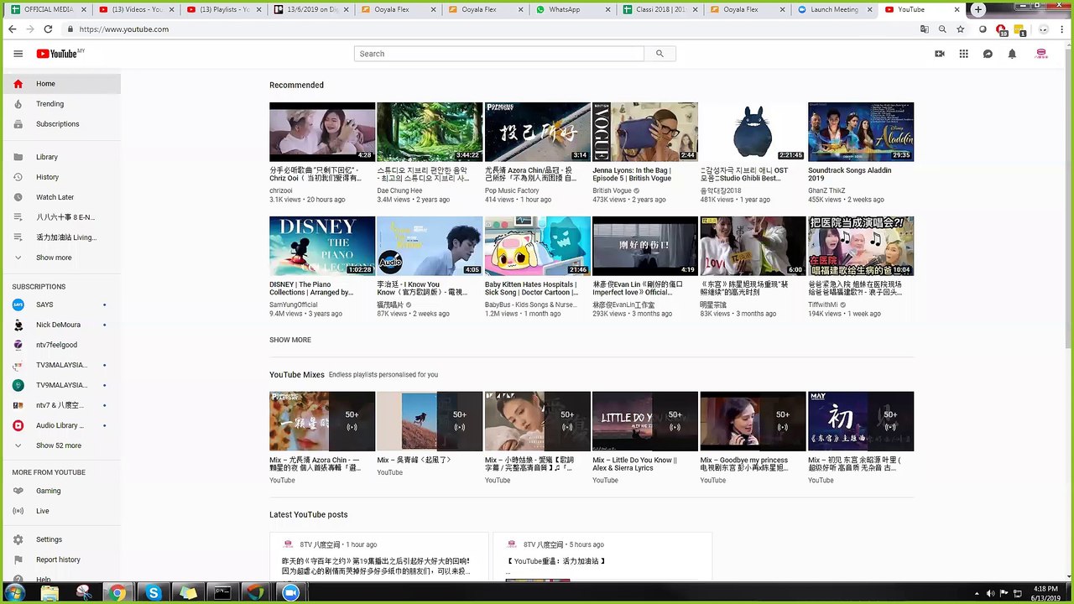Click the search magnifier button
This screenshot has width=1074, height=604.
660,54
